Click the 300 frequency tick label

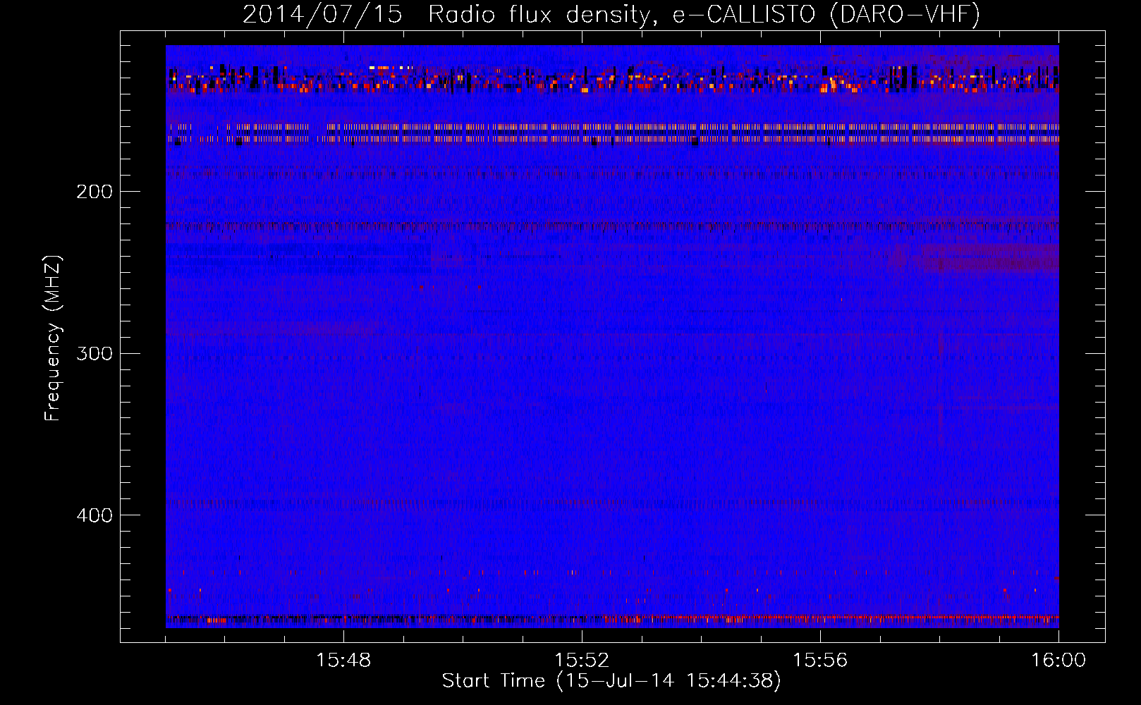click(94, 353)
